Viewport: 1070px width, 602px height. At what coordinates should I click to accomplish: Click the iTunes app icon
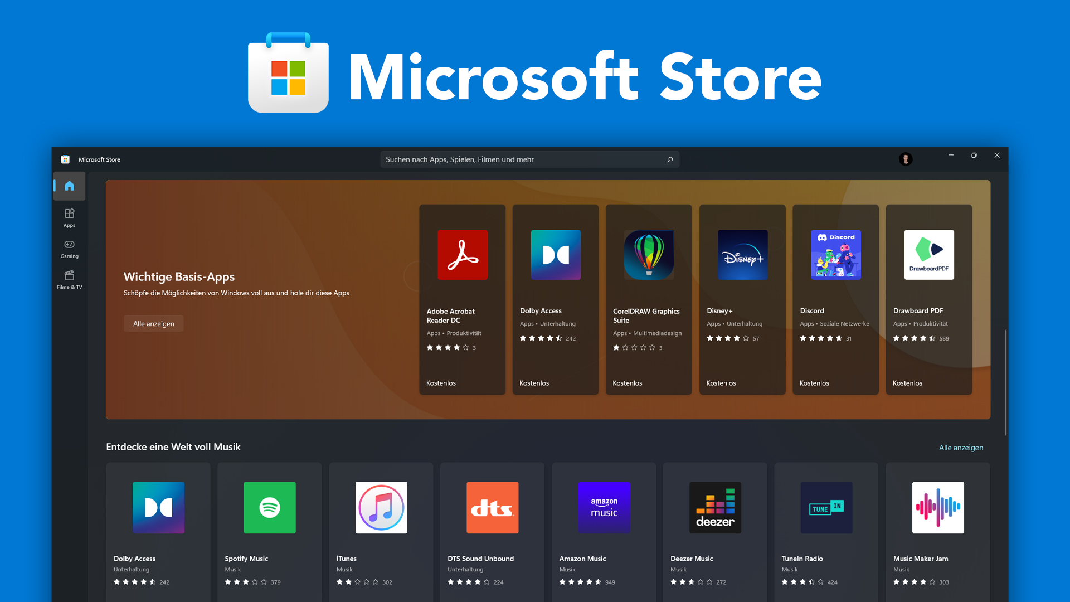(x=381, y=507)
